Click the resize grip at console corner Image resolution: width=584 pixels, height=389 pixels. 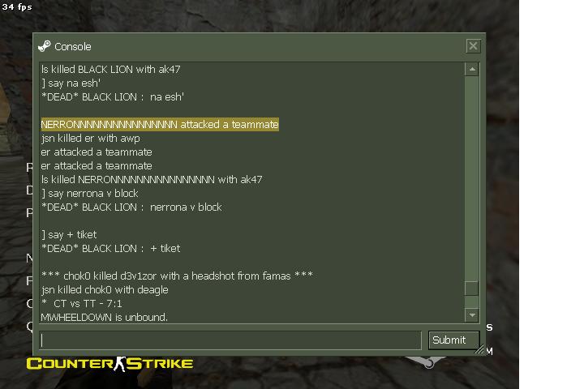pyautogui.click(x=479, y=349)
